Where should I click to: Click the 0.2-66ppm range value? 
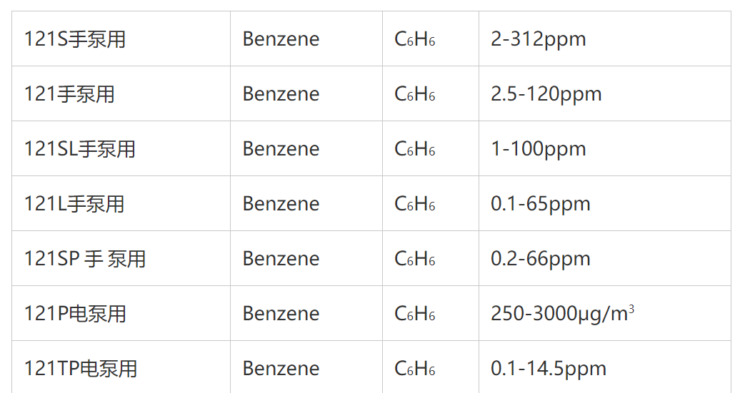pos(540,259)
